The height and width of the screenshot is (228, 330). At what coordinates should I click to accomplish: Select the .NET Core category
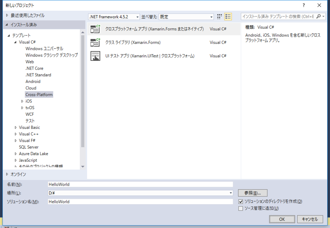click(x=34, y=68)
